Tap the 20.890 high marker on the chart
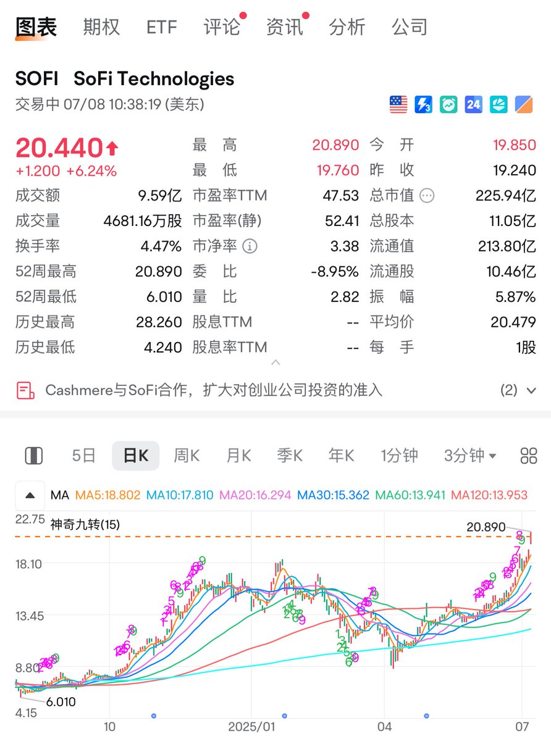551x741 pixels. (486, 527)
